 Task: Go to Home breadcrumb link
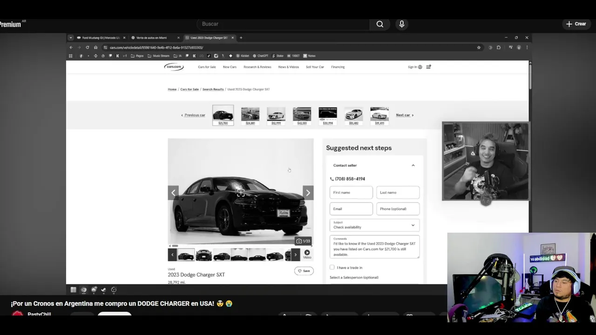click(x=172, y=89)
